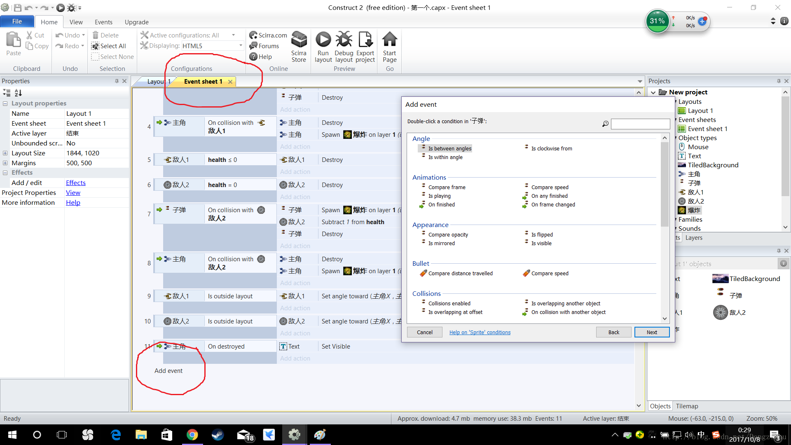The image size is (791, 445).
Task: Open Redo dropdown arrow
Action: point(82,46)
